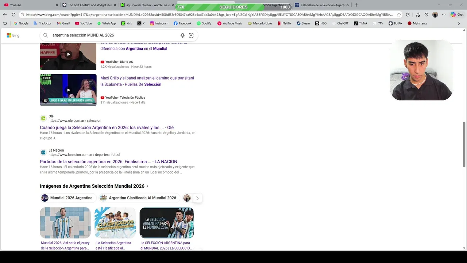Click the page vertical scrollbar thumb

point(464,144)
